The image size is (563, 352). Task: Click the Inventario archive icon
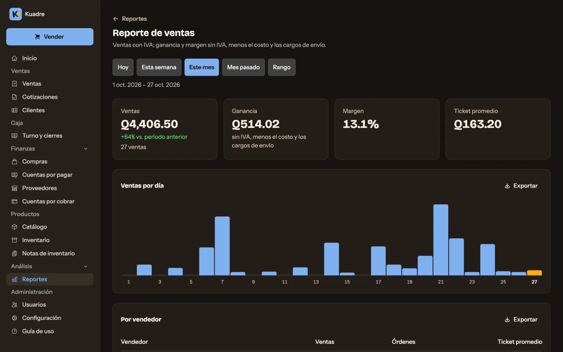pos(14,240)
